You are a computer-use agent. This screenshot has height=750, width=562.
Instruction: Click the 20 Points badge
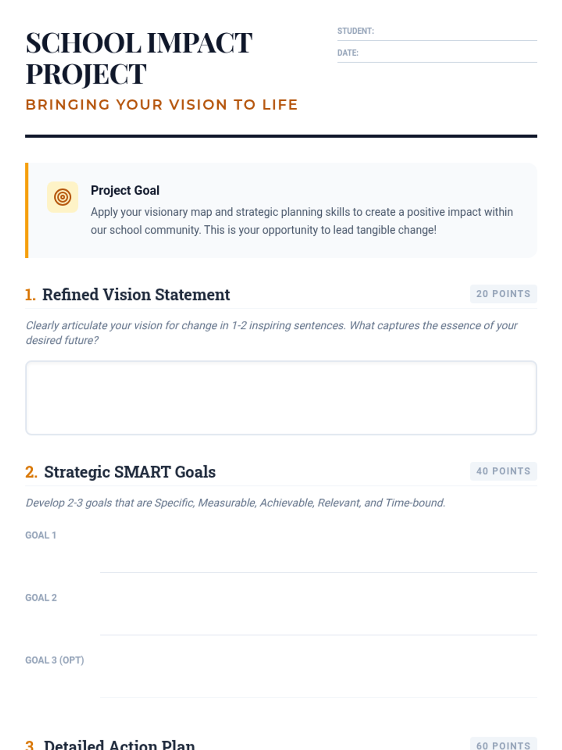[503, 294]
